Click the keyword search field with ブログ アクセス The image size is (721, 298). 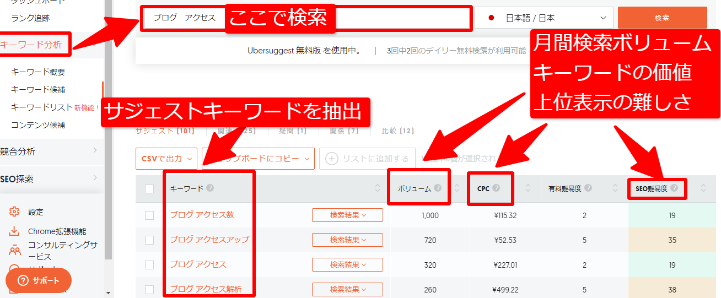pos(306,18)
